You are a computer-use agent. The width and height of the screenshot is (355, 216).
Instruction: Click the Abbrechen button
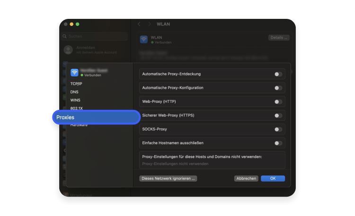click(246, 178)
